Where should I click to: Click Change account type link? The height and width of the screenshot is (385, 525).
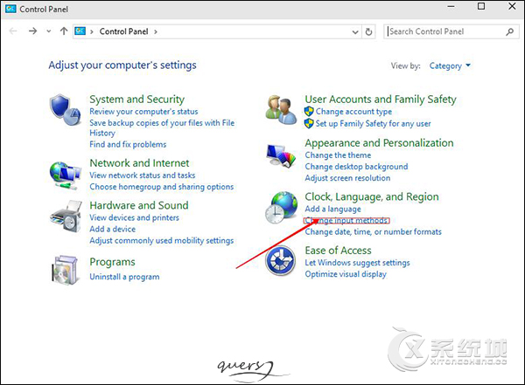click(353, 111)
